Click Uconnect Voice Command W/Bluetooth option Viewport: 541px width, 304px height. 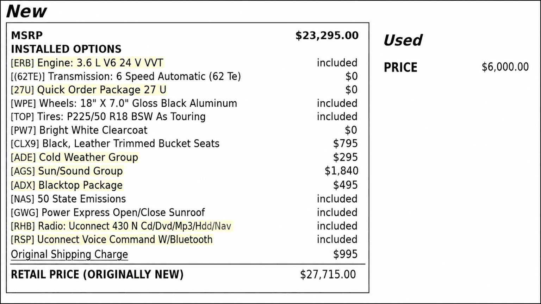coord(125,240)
